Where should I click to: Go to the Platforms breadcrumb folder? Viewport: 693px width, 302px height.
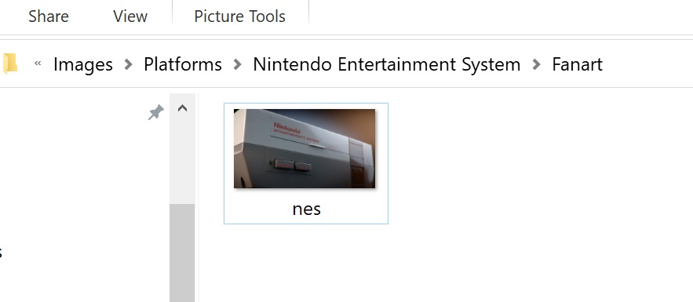183,64
